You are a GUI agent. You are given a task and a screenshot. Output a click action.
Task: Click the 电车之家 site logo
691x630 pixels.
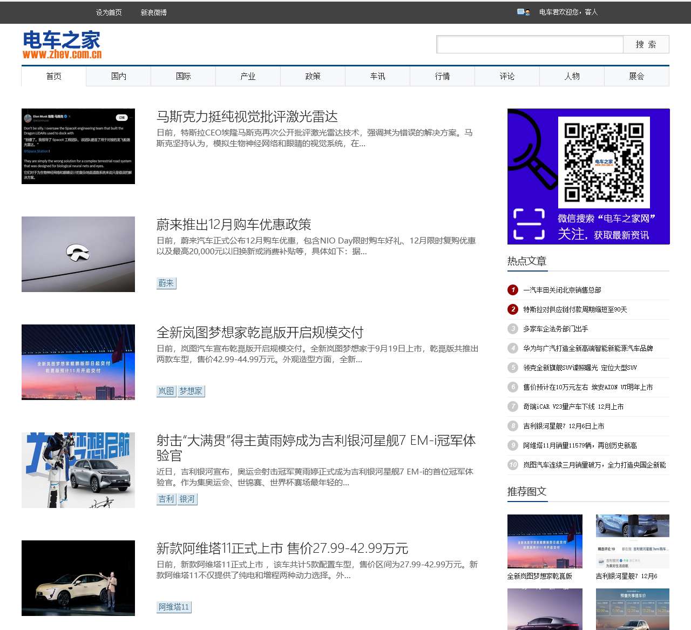[x=62, y=44]
